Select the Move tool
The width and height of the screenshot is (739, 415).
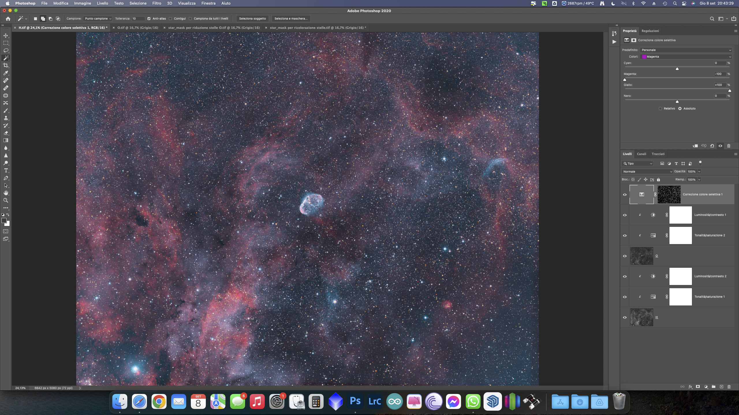coord(6,35)
